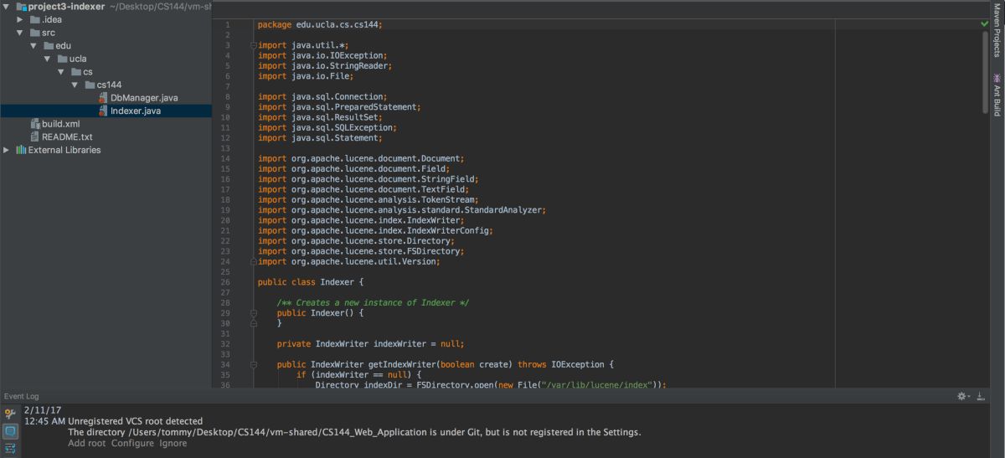The width and height of the screenshot is (1005, 458).
Task: Click the External Libraries bars icon
Action: pos(21,150)
